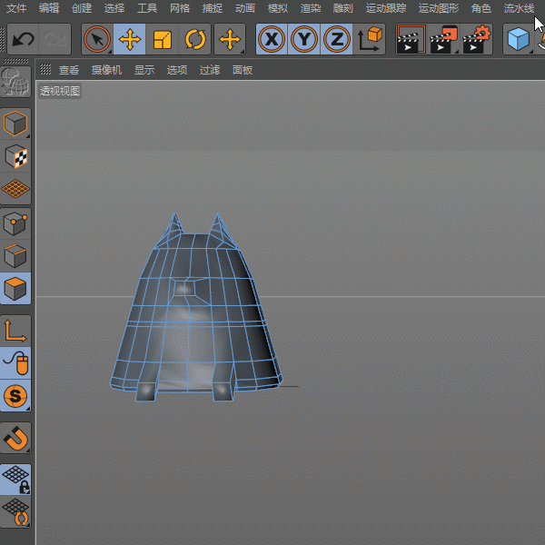Click the viewport grip handle icon
The image size is (545, 545).
tap(45, 70)
